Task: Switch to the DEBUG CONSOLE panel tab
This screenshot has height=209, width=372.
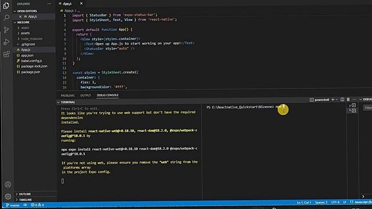Action: [108, 95]
